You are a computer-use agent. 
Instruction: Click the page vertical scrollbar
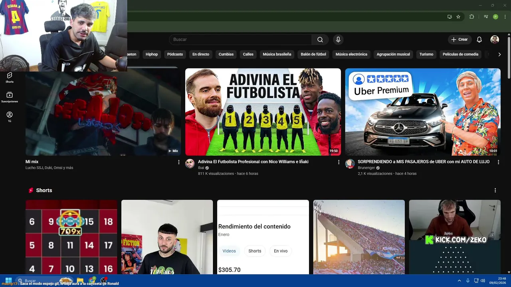[509, 58]
